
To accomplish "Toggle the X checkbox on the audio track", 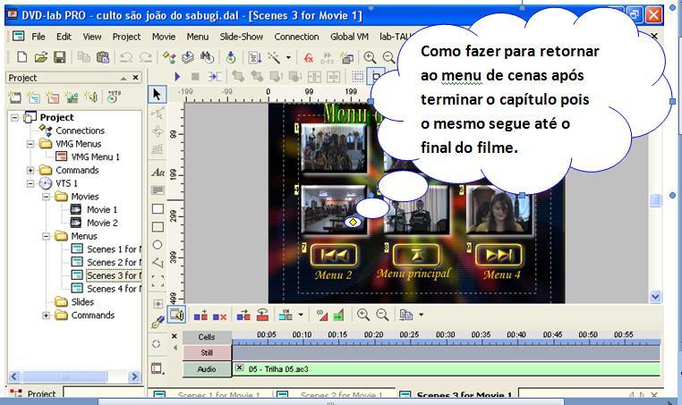I will point(239,368).
